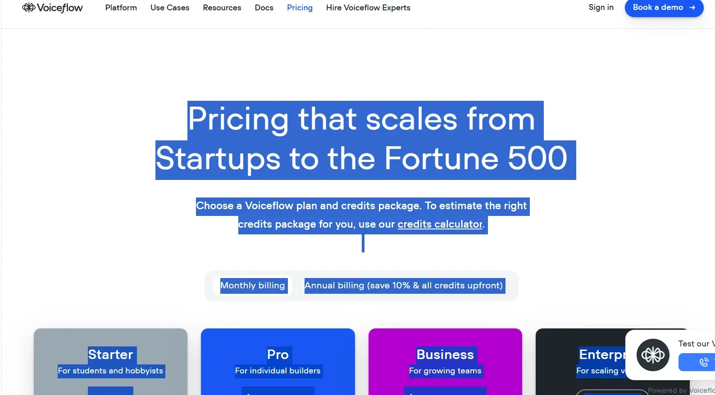The image size is (715, 395).
Task: Open the Platform navigation menu
Action: [121, 8]
